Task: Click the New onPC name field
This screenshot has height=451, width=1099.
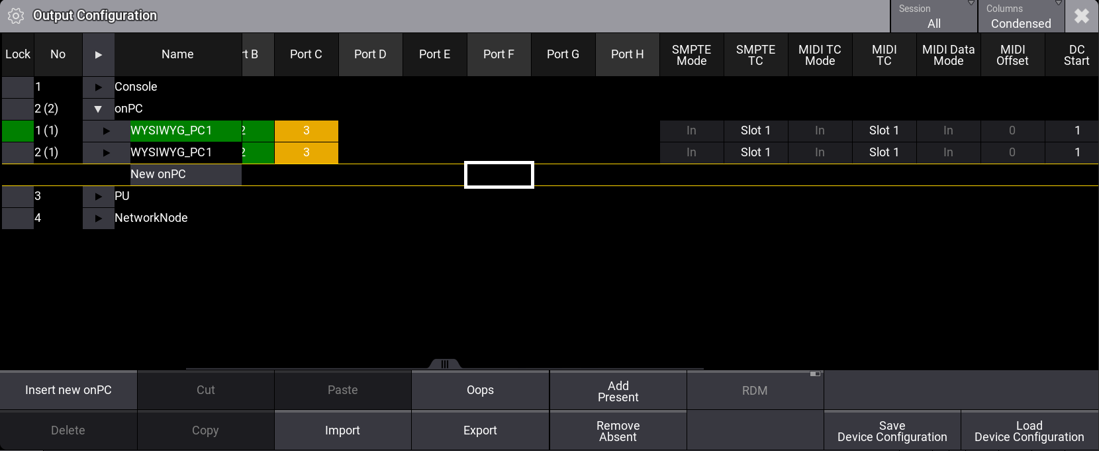Action: pyautogui.click(x=185, y=174)
